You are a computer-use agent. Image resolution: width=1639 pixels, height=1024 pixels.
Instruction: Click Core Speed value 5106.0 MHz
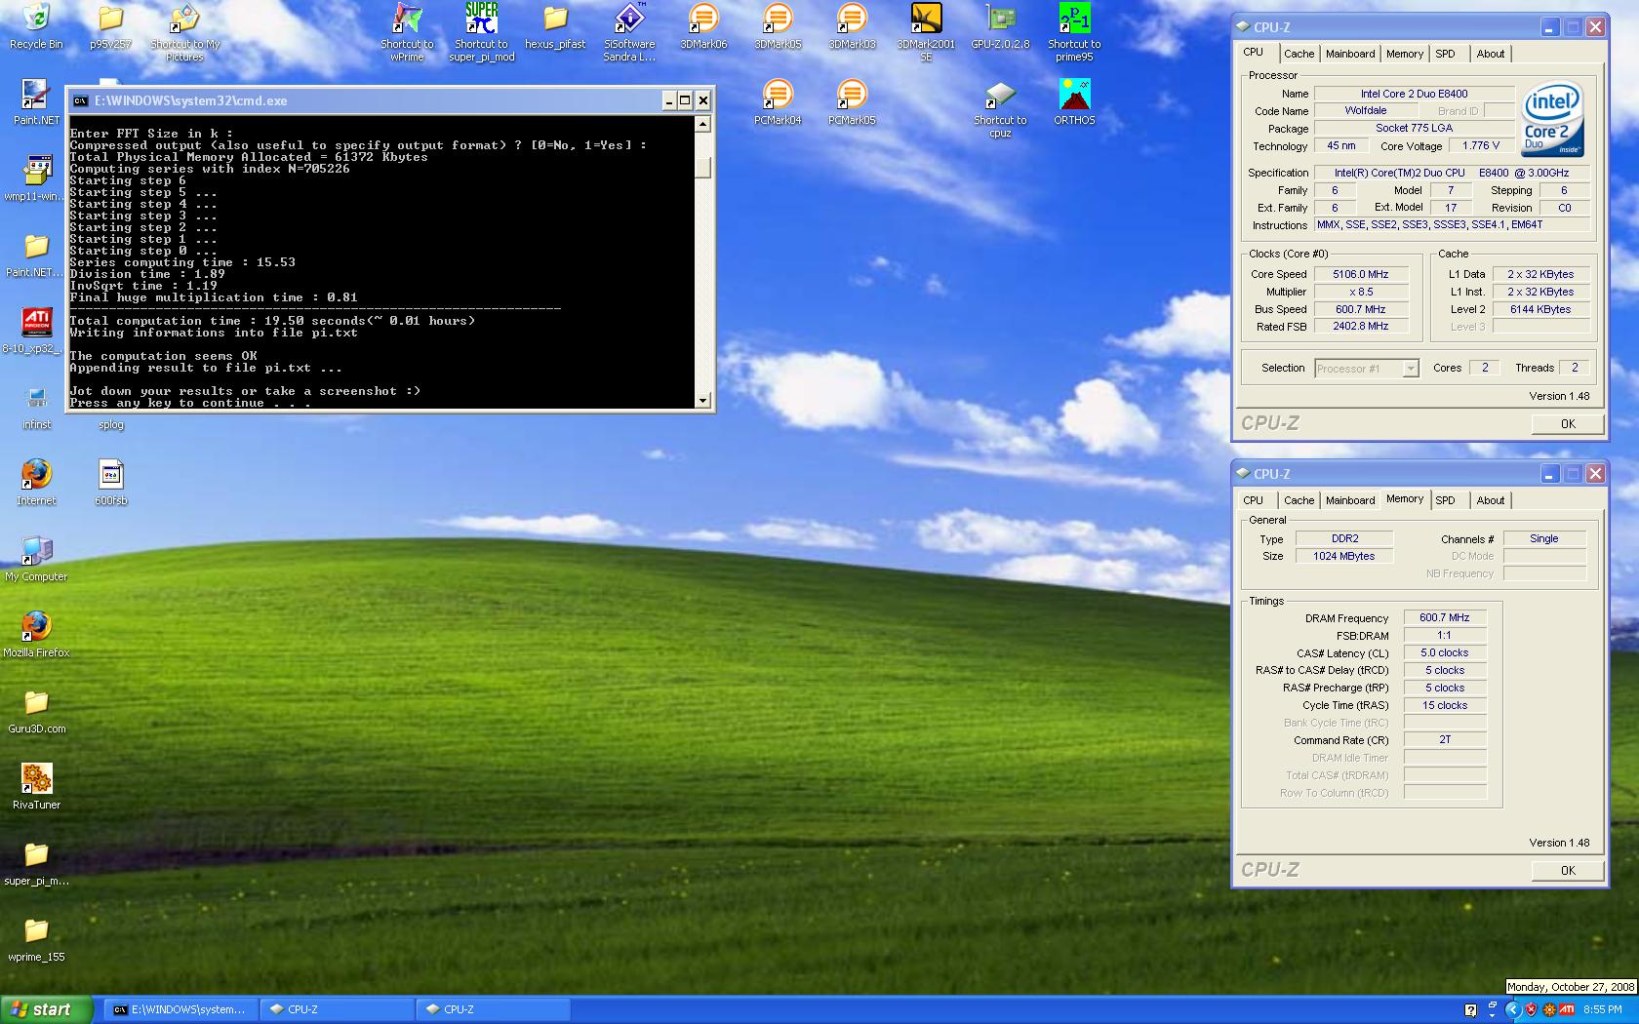[x=1361, y=274]
